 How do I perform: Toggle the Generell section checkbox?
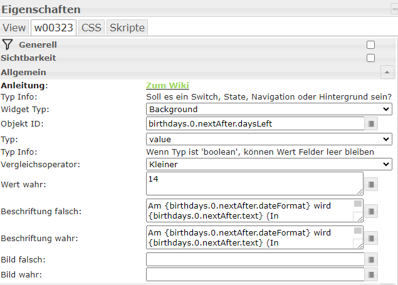pyautogui.click(x=370, y=45)
